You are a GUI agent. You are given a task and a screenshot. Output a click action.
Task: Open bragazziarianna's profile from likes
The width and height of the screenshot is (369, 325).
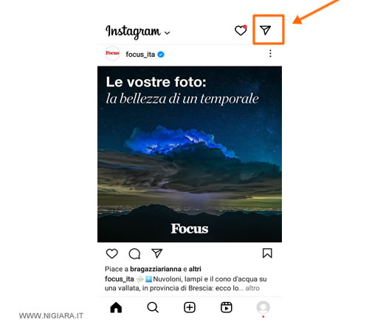156,269
